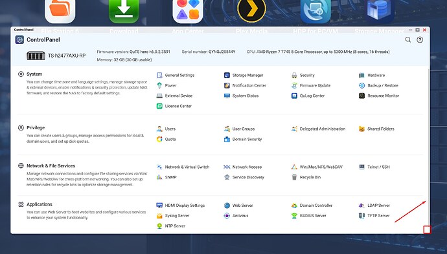The image size is (447, 254).
Task: Open Domain Security
Action: pyautogui.click(x=243, y=139)
